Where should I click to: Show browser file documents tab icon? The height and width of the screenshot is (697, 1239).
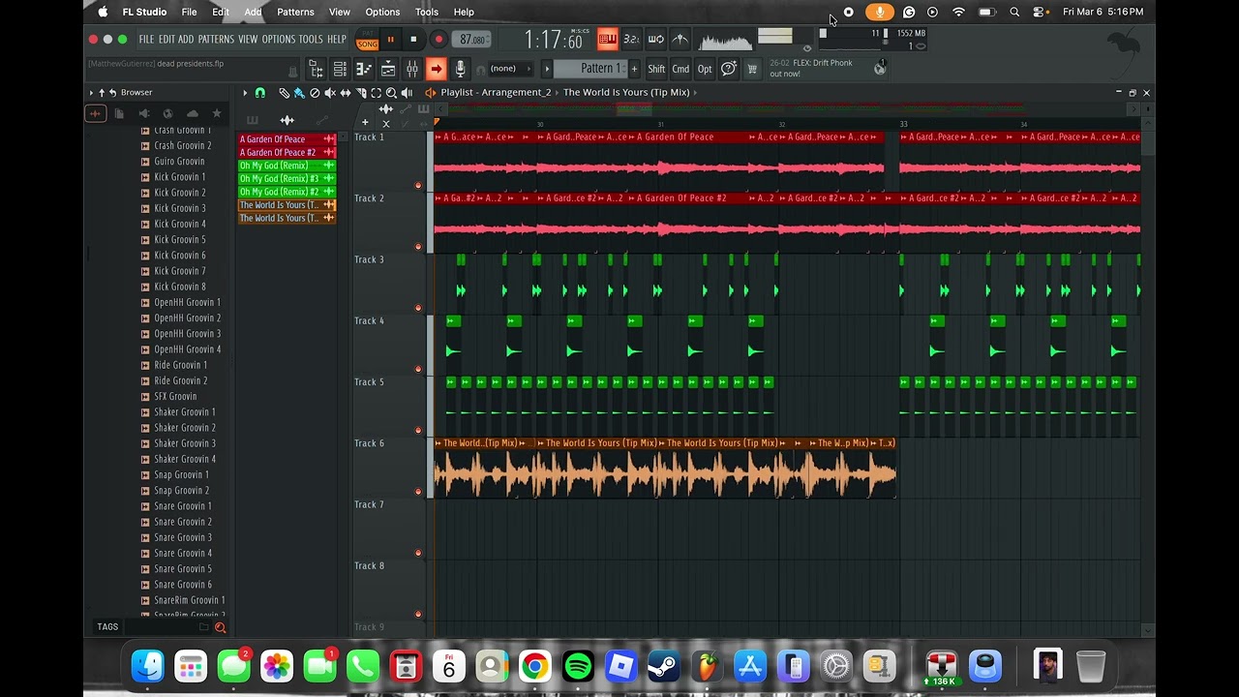click(x=119, y=113)
